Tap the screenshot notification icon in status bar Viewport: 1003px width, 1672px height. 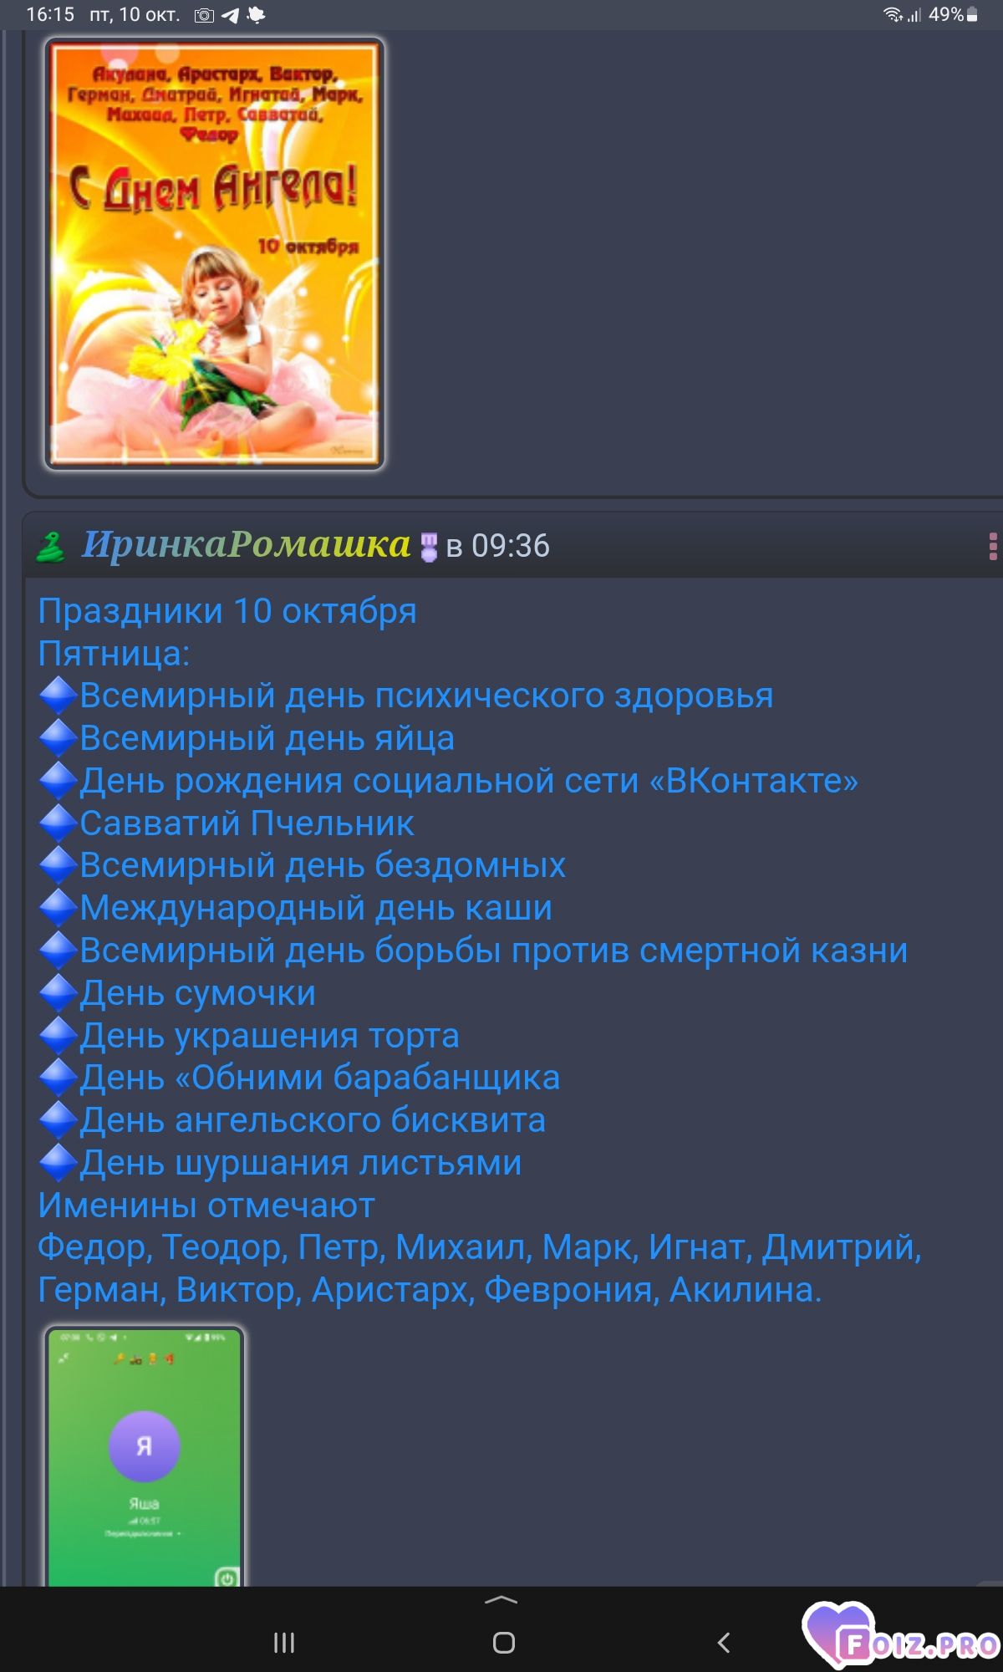[x=204, y=15]
